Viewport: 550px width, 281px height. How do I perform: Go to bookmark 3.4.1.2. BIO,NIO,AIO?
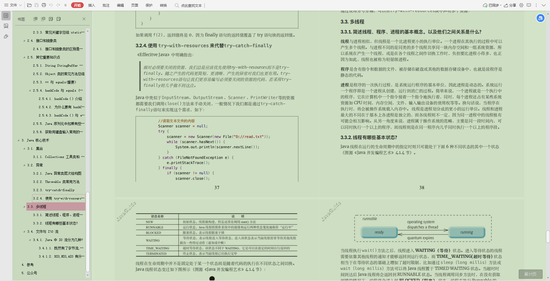pos(62,256)
